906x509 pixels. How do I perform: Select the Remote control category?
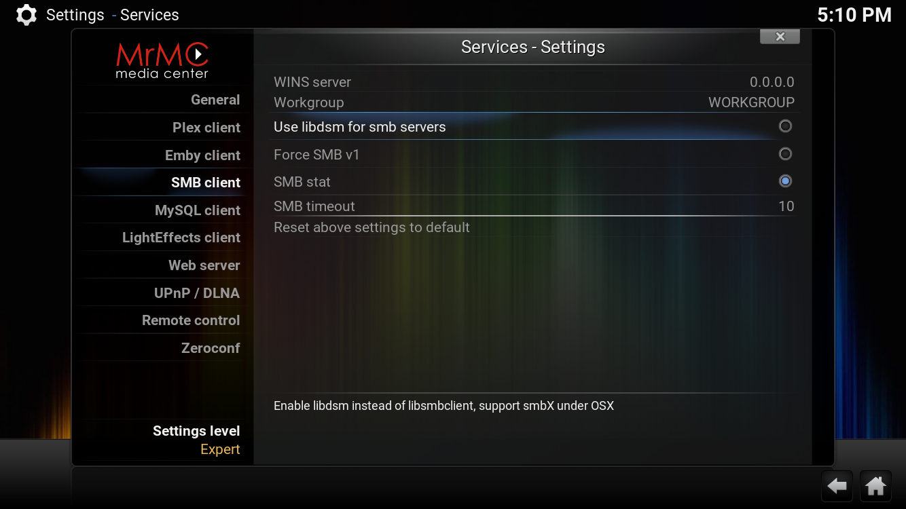[x=191, y=320]
